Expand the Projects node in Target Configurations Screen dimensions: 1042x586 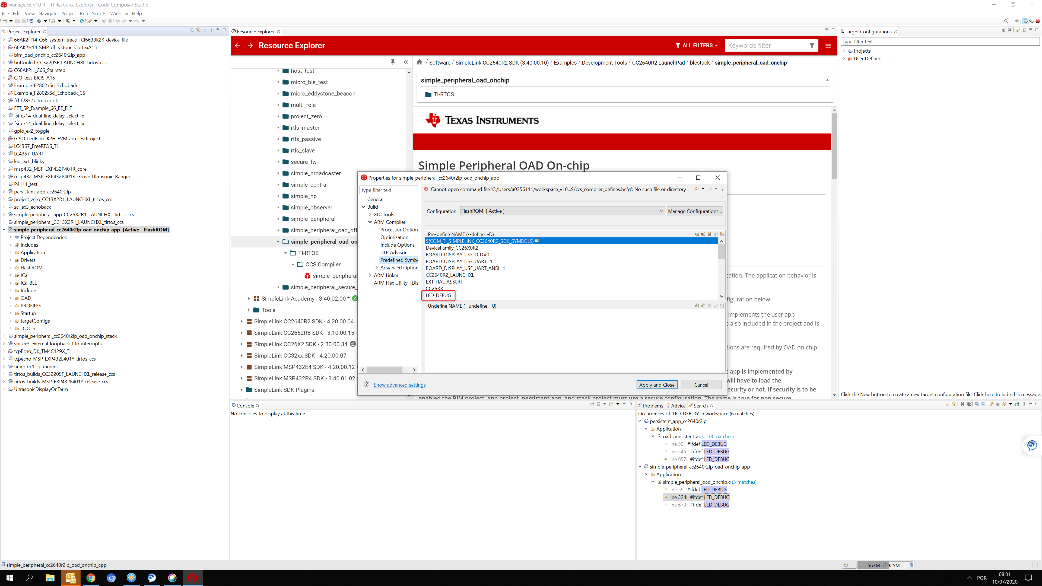844,51
